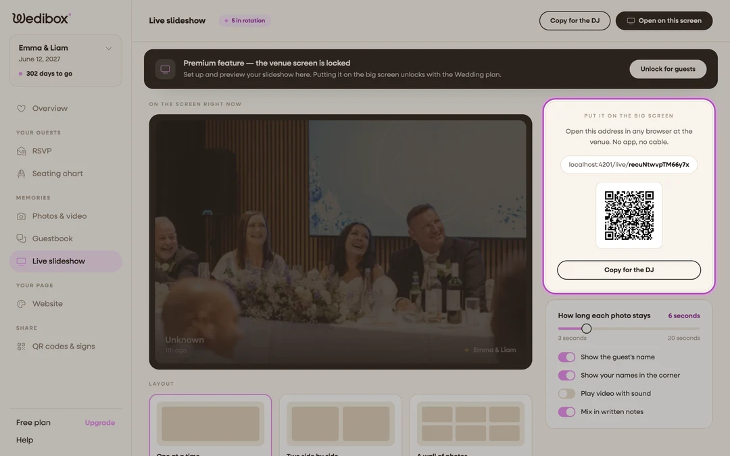Open the Seating chart section

tap(66, 174)
